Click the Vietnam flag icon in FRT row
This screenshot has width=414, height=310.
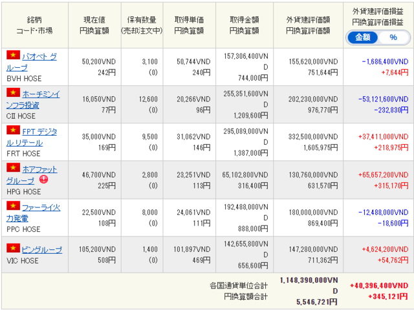point(13,130)
